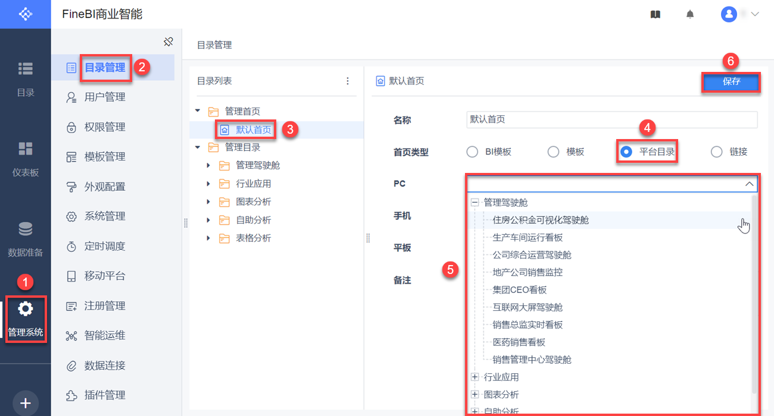Click the 外观配置 paint icon
Viewport: 774px width, 416px height.
coord(71,187)
